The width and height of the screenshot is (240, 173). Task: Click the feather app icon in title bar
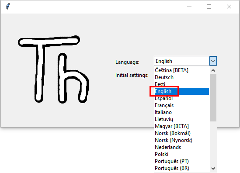(x=8, y=7)
